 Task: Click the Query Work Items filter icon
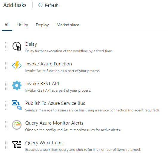click(x=17, y=145)
